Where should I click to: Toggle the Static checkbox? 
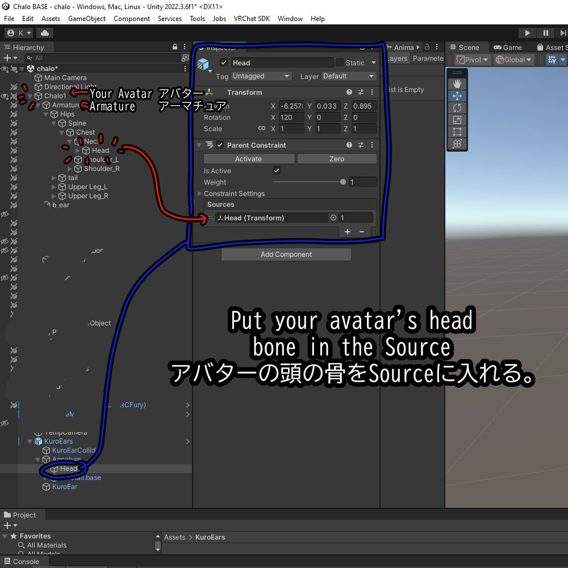pos(340,62)
